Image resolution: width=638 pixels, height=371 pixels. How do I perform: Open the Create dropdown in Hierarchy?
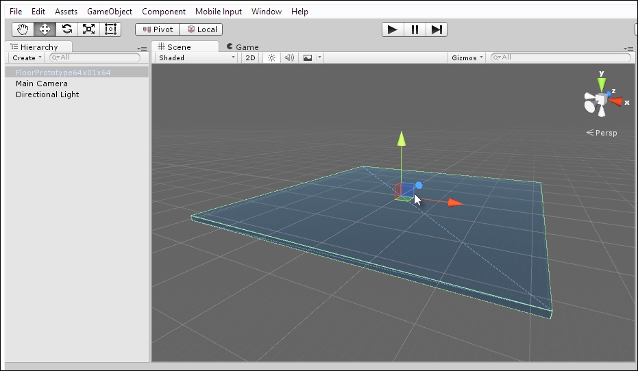(x=27, y=58)
